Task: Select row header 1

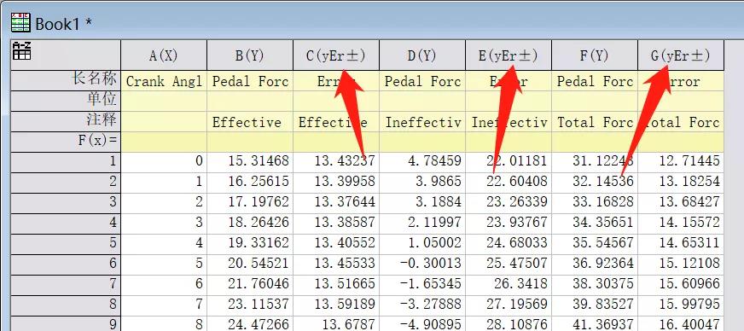Action: [x=66, y=162]
